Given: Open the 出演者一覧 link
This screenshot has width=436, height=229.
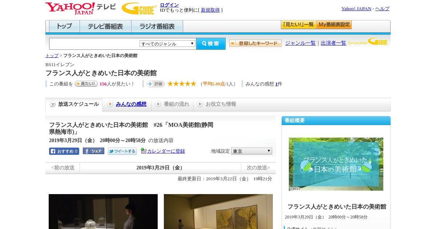Looking at the screenshot, I should pyautogui.click(x=334, y=43).
